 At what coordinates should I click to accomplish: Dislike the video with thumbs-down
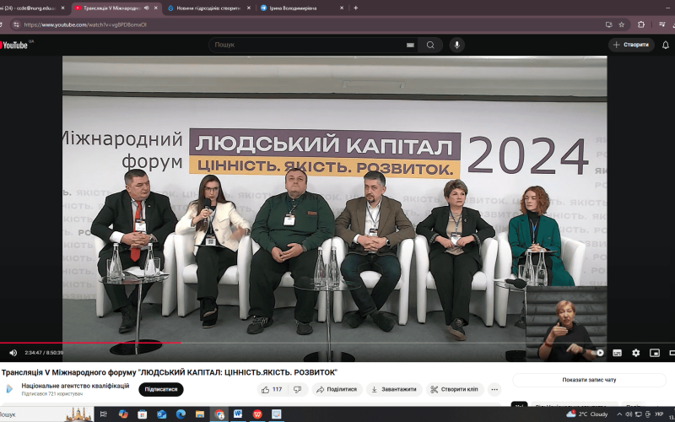click(x=298, y=389)
